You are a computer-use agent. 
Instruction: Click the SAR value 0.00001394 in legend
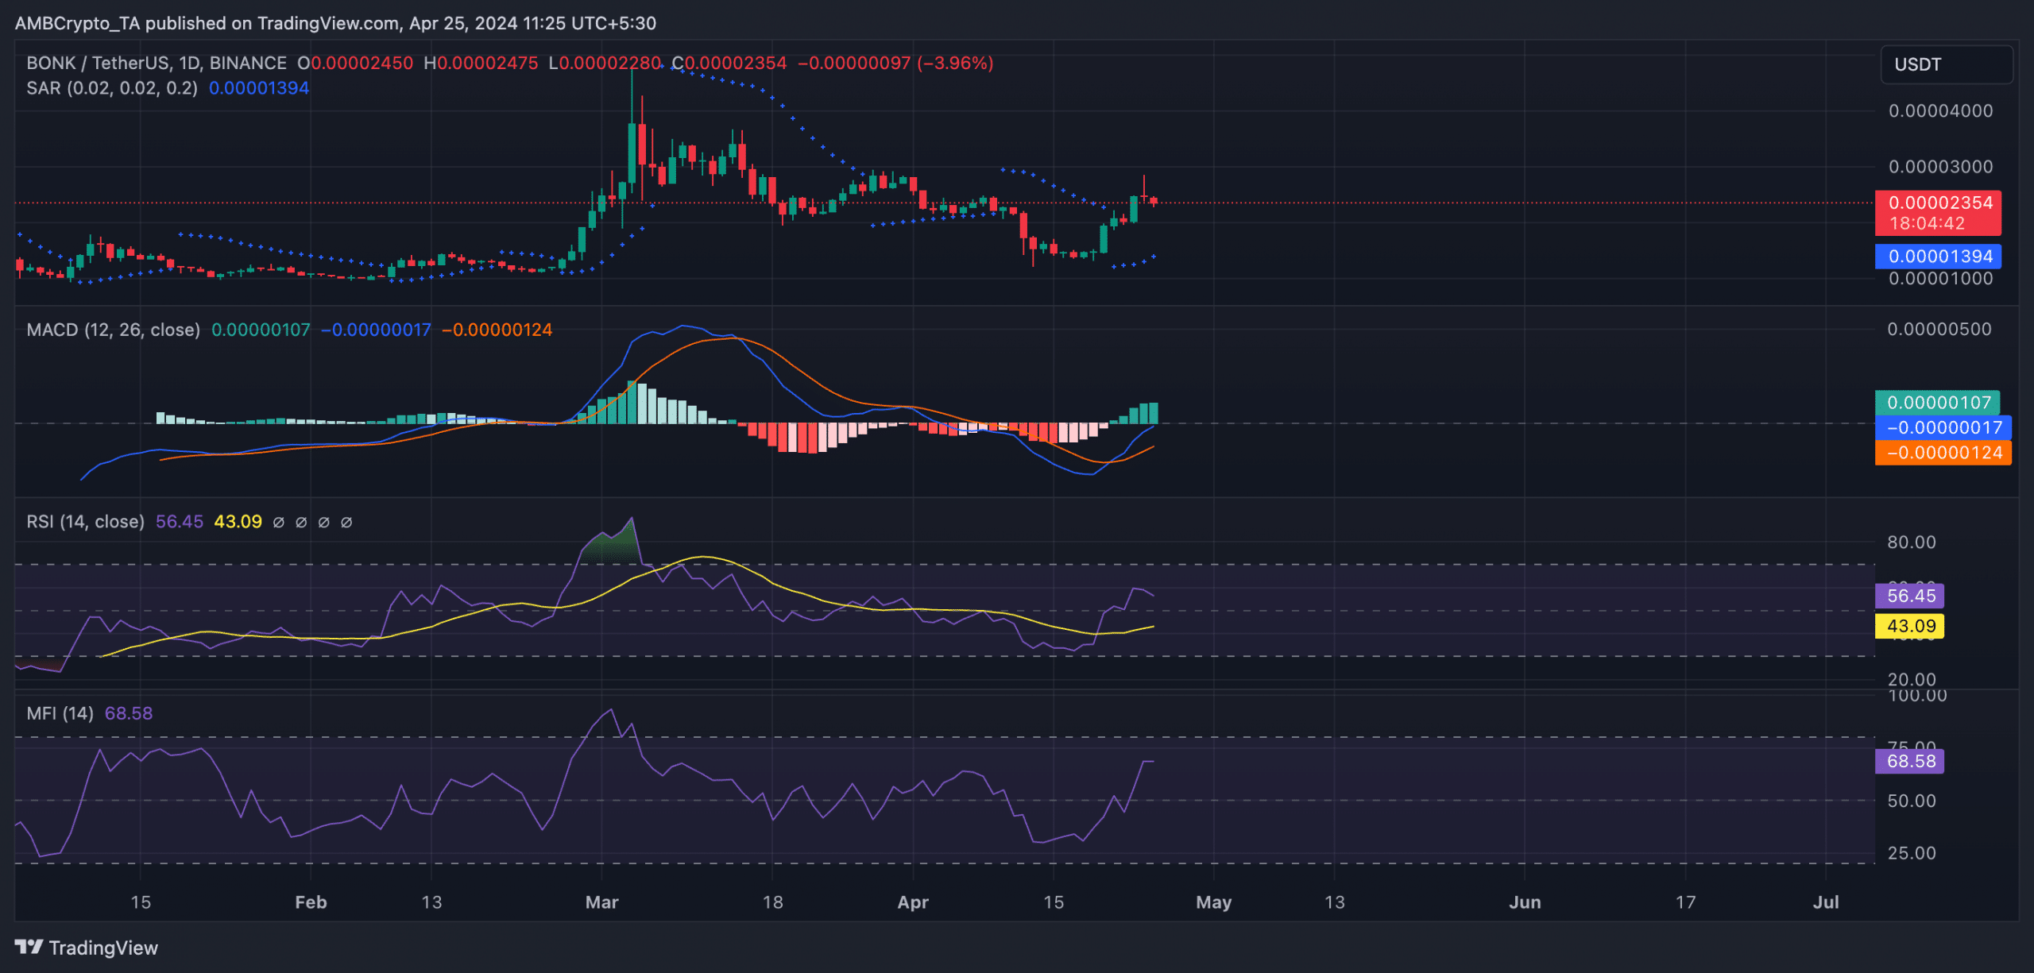[x=259, y=87]
